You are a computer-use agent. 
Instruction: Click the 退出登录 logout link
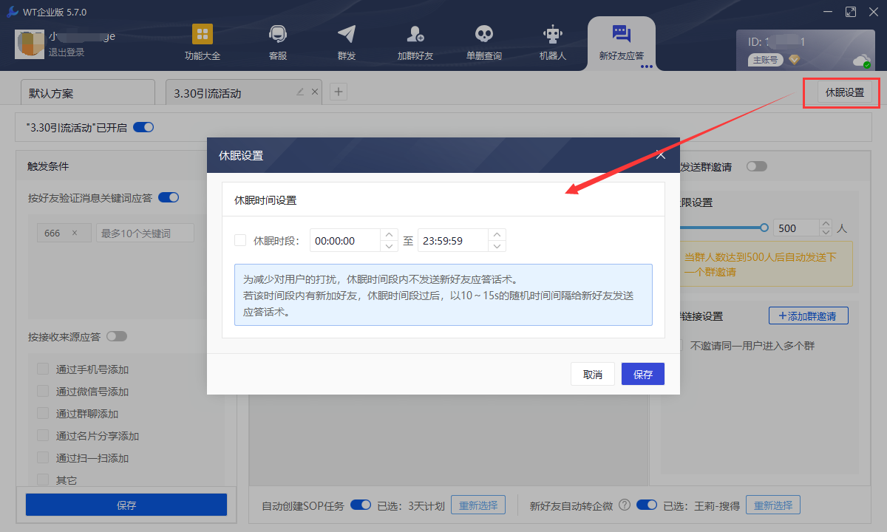coord(67,52)
